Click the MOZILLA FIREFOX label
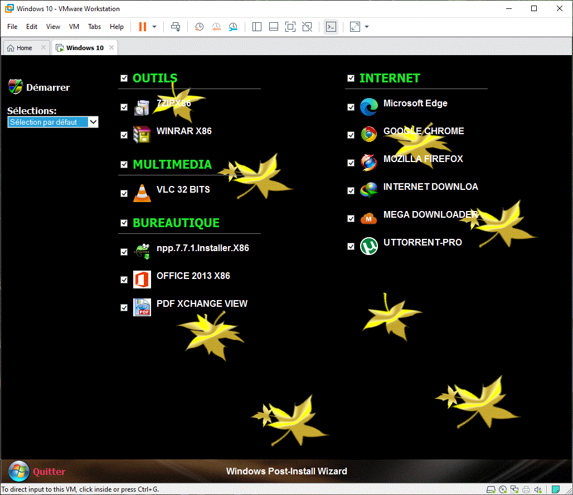This screenshot has width=573, height=495. [x=423, y=159]
